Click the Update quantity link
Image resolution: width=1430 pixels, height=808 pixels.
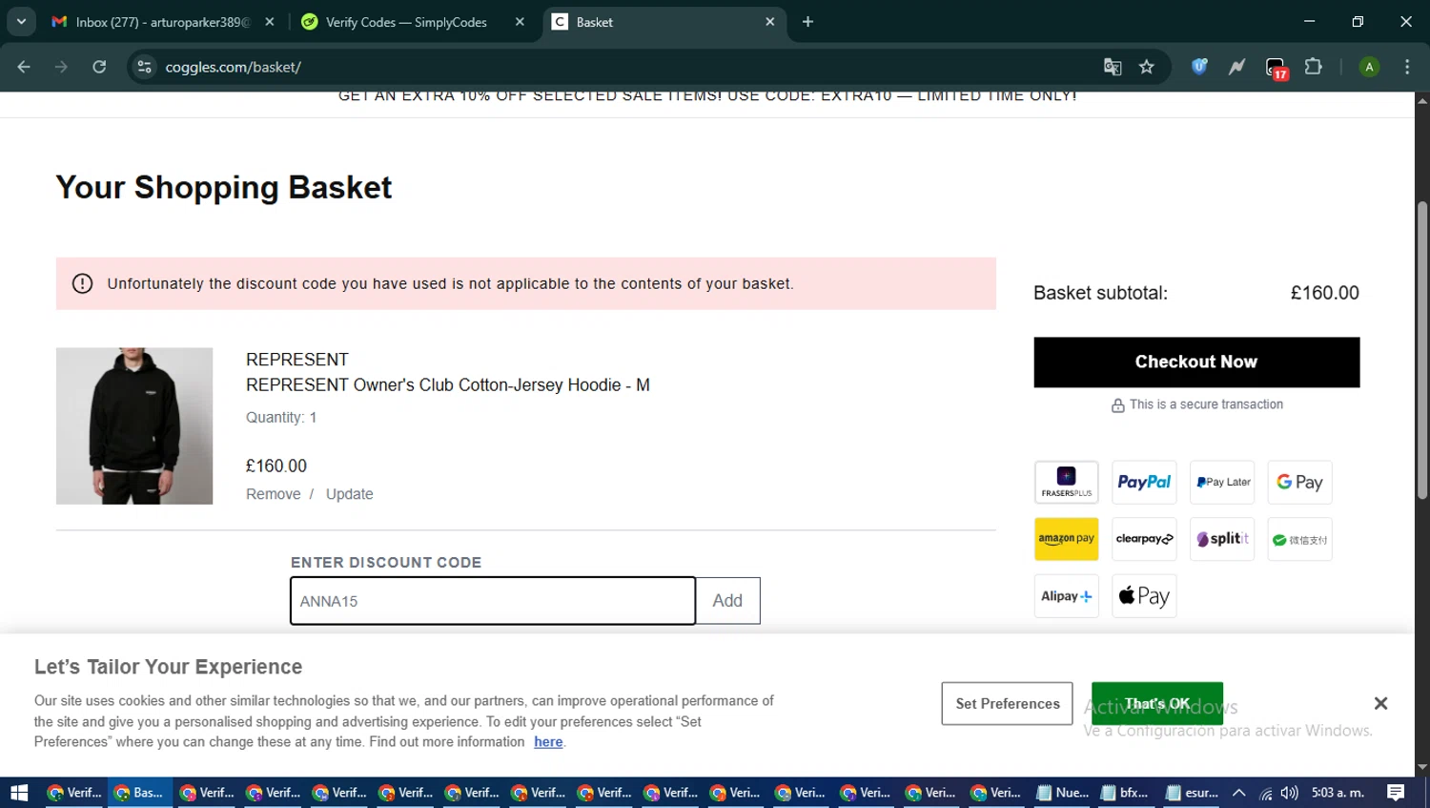(x=349, y=494)
